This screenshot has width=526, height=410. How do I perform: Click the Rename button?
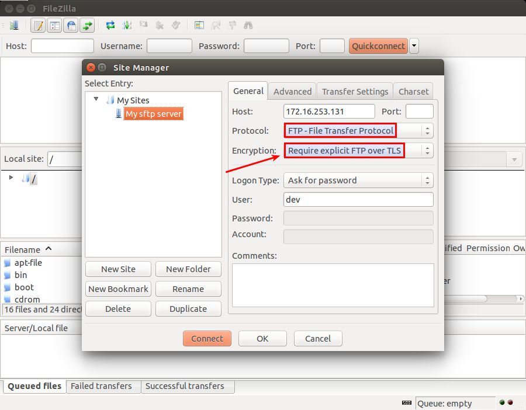pyautogui.click(x=188, y=289)
